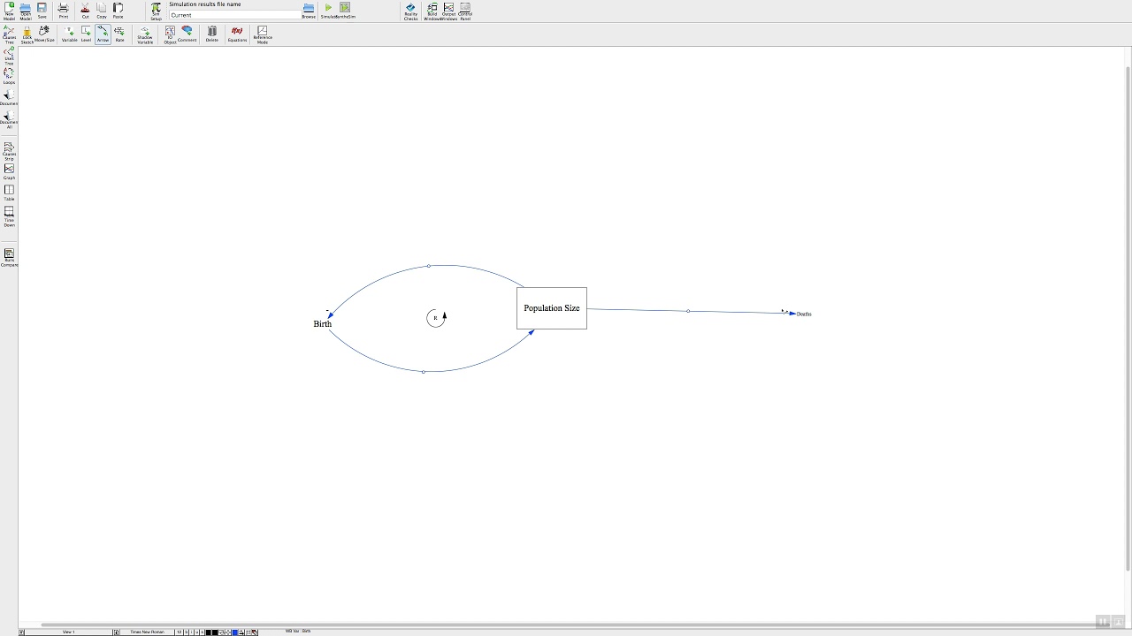Browse for a simulation results file
Viewport: 1132px width, 636px height.
309,11
